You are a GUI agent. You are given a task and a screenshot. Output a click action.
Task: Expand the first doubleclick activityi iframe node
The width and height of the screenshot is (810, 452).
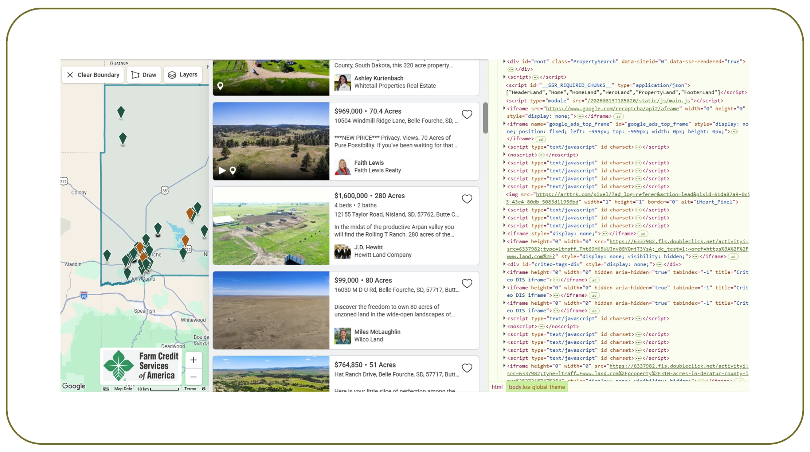click(504, 241)
